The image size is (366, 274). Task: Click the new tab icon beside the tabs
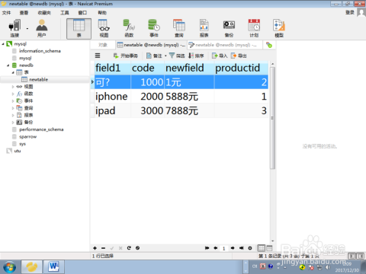tap(269, 45)
